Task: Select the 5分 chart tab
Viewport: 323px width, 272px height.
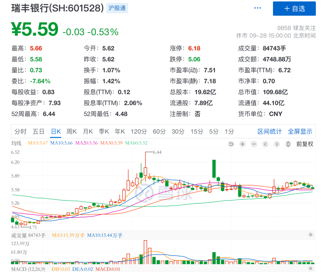Action: point(214,131)
